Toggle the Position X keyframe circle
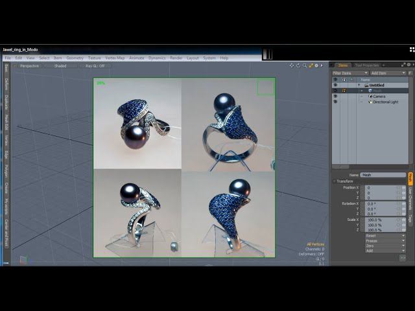 pyautogui.click(x=399, y=188)
